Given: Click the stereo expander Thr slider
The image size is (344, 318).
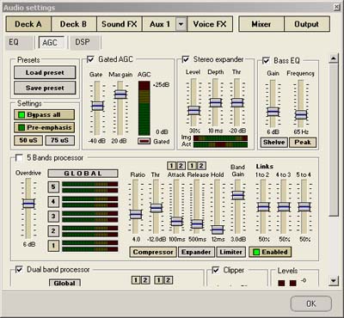Looking at the screenshot, I should coord(237,102).
